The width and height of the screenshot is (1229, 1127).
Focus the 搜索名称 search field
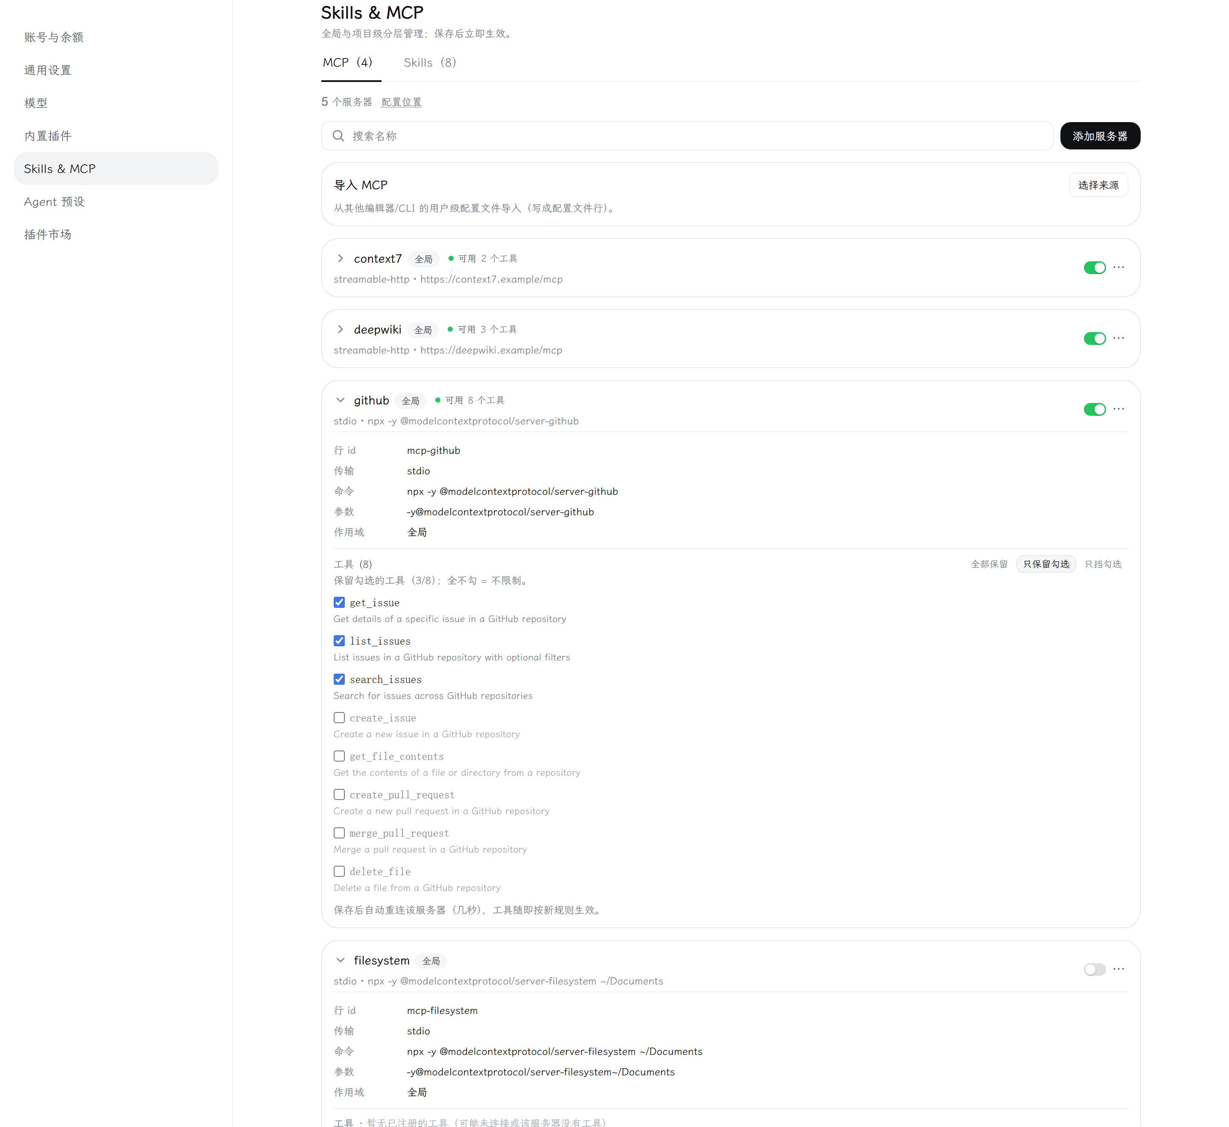687,136
